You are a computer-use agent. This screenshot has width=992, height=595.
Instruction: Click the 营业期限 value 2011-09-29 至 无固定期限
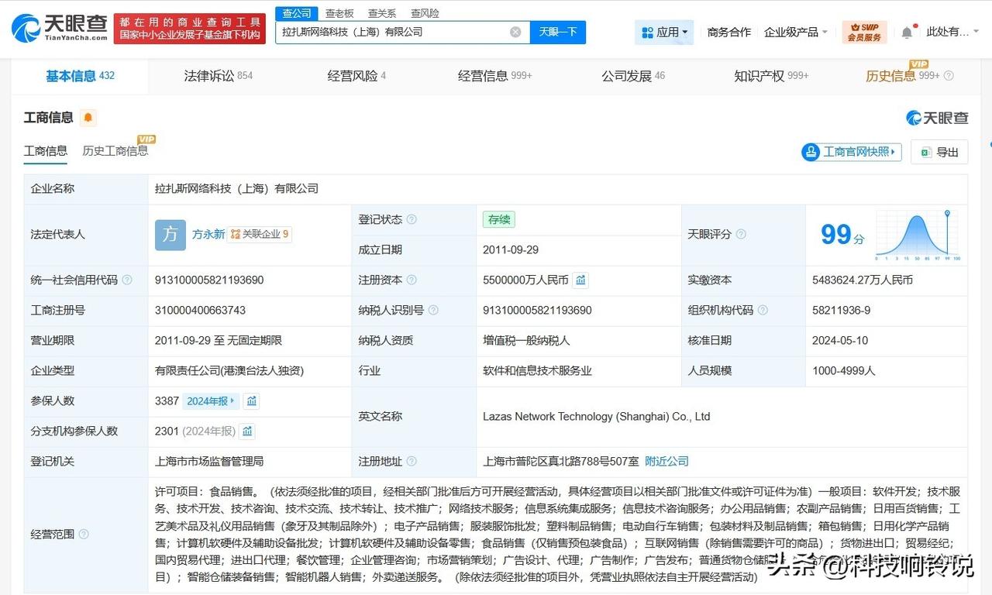point(219,340)
